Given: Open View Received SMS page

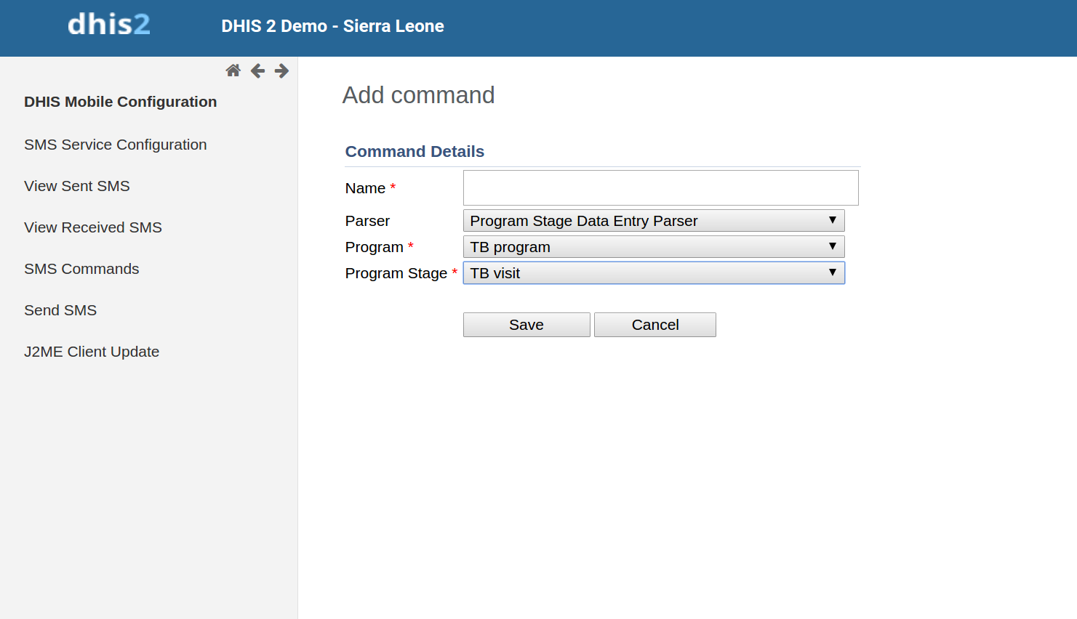Looking at the screenshot, I should 92,227.
